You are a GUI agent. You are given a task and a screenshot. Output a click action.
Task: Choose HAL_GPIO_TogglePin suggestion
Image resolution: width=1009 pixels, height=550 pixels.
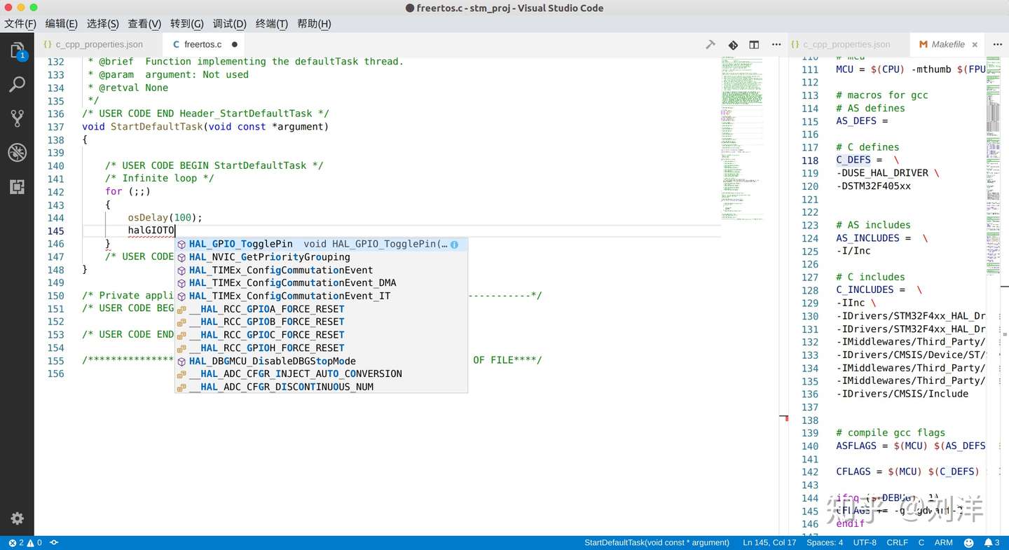point(321,245)
